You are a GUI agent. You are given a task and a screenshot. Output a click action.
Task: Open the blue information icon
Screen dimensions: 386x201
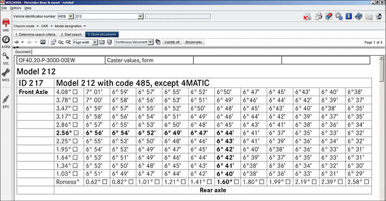pyautogui.click(x=348, y=16)
